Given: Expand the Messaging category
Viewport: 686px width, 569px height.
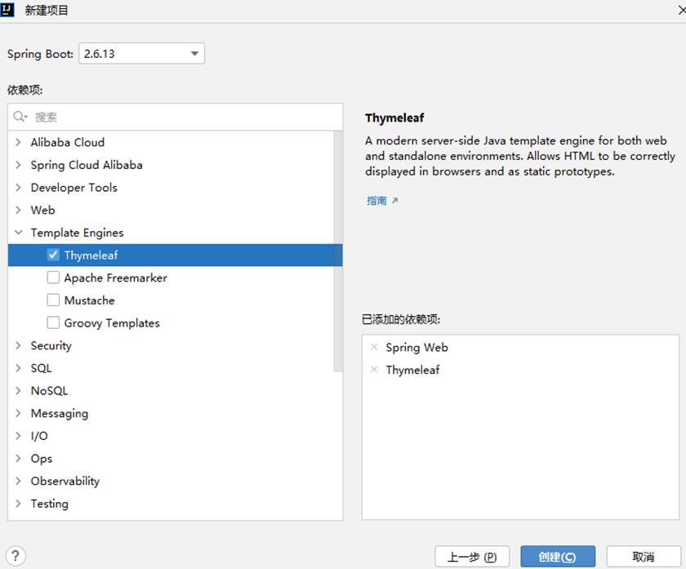Looking at the screenshot, I should 18,413.
